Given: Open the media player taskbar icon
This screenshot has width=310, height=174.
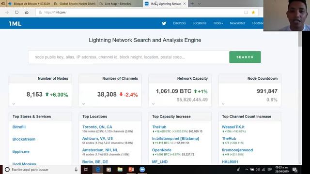Looking at the screenshot, I should coord(108,170).
